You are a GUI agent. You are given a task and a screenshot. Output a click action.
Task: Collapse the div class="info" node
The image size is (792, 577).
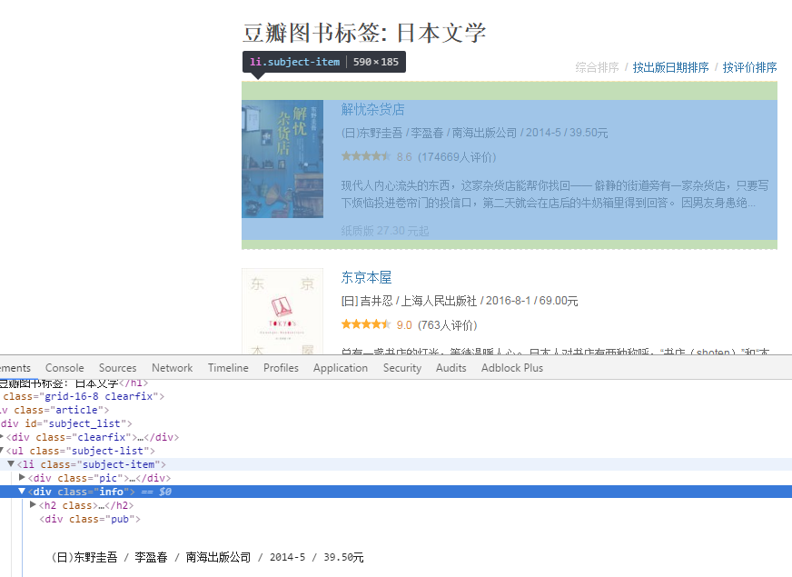pyautogui.click(x=22, y=491)
